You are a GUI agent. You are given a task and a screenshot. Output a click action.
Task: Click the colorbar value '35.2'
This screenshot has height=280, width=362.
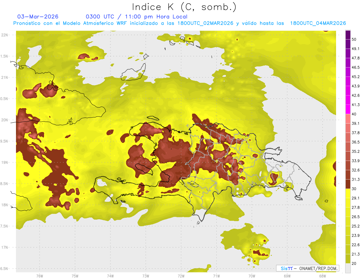pos(355,151)
